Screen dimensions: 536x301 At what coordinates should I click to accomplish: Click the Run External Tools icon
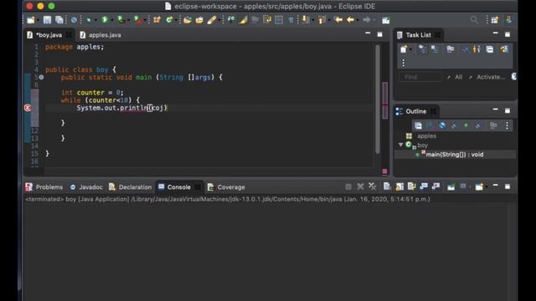137,20
